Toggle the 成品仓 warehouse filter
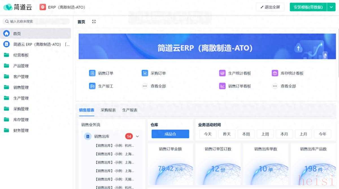The image size is (339, 189). [170, 134]
